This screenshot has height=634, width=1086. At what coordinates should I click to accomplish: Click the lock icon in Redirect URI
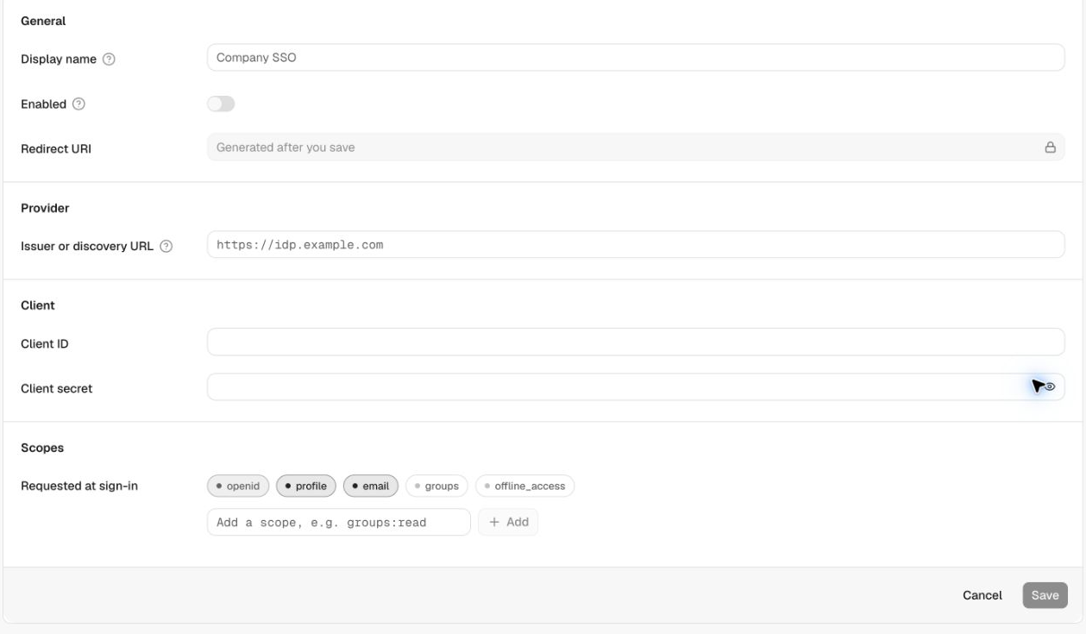click(1051, 148)
